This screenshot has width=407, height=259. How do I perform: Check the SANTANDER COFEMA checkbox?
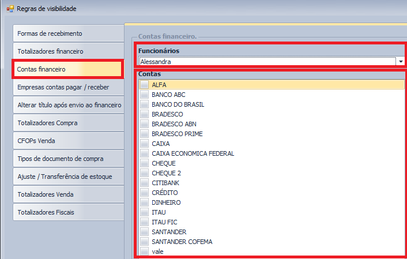[144, 242]
